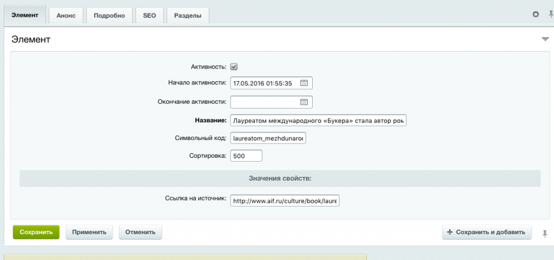Hit the Отменить button
554x260 pixels.
[140, 232]
